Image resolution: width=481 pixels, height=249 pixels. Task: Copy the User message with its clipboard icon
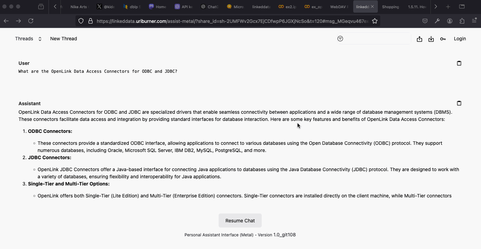459,63
